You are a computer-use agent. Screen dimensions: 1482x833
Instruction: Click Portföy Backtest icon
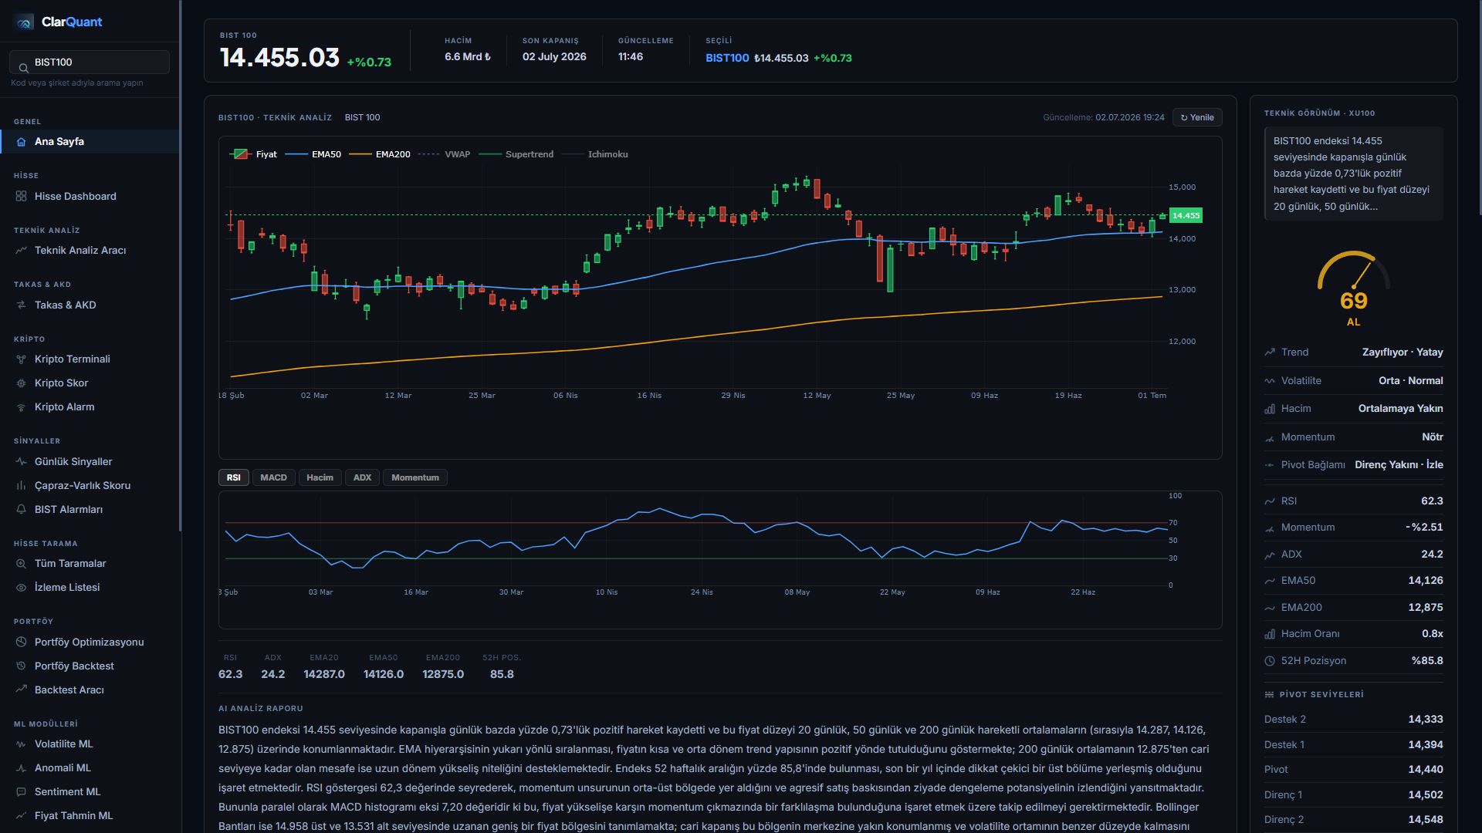click(x=21, y=666)
